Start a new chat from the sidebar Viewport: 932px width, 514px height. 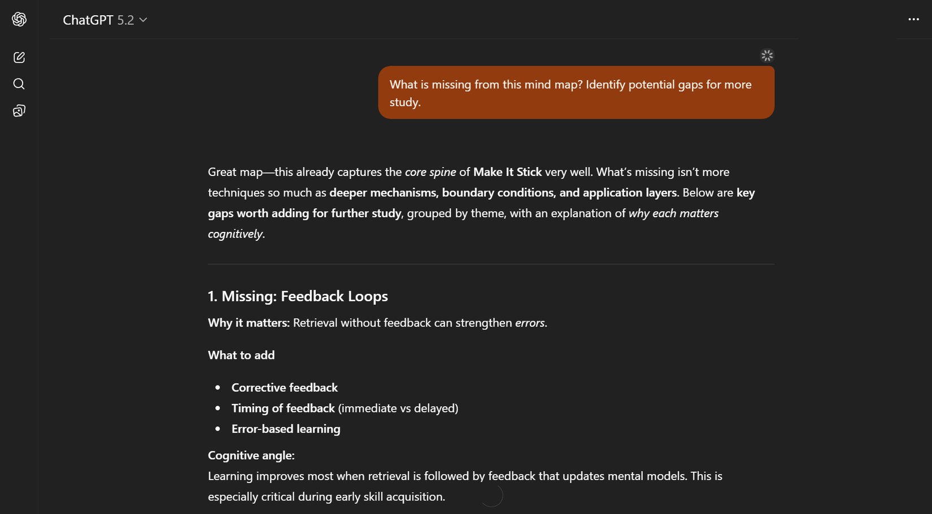click(x=19, y=57)
